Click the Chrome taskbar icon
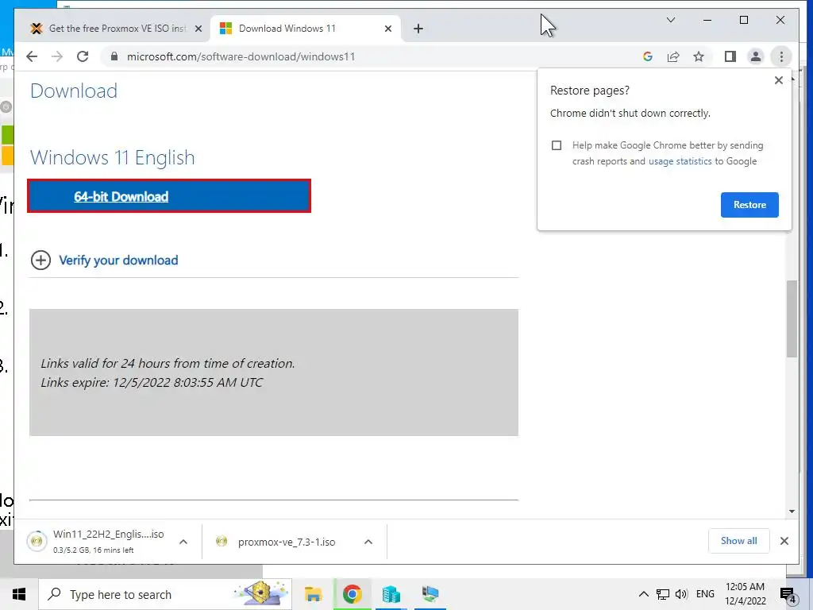 coord(352,594)
